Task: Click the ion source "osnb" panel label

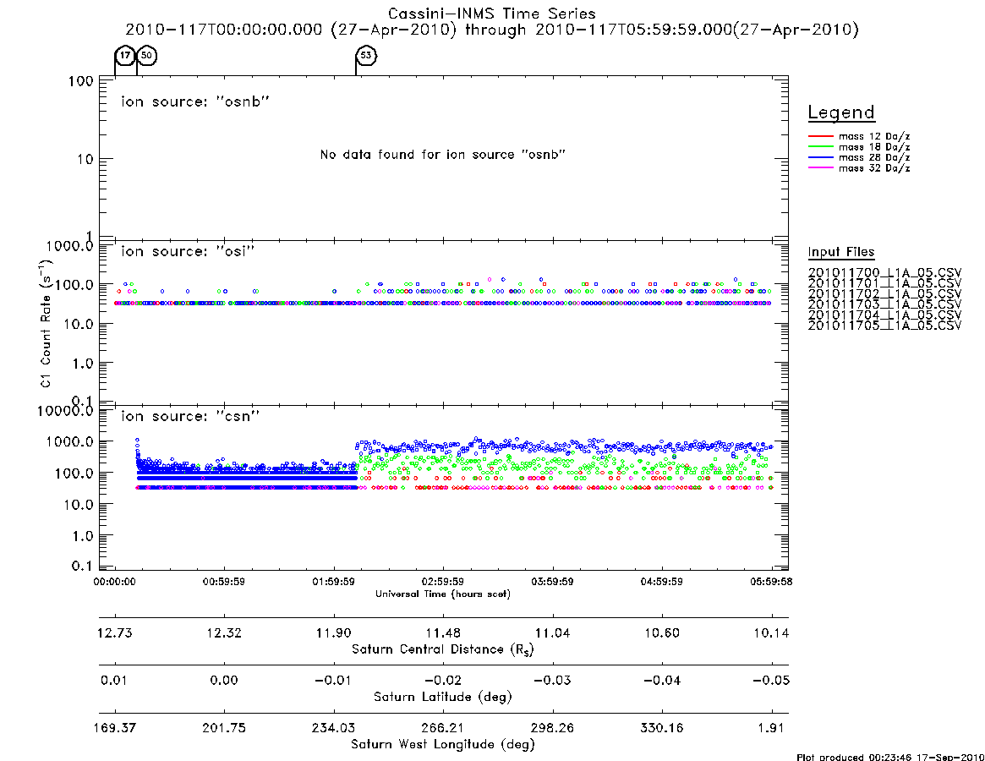Action: pos(195,101)
